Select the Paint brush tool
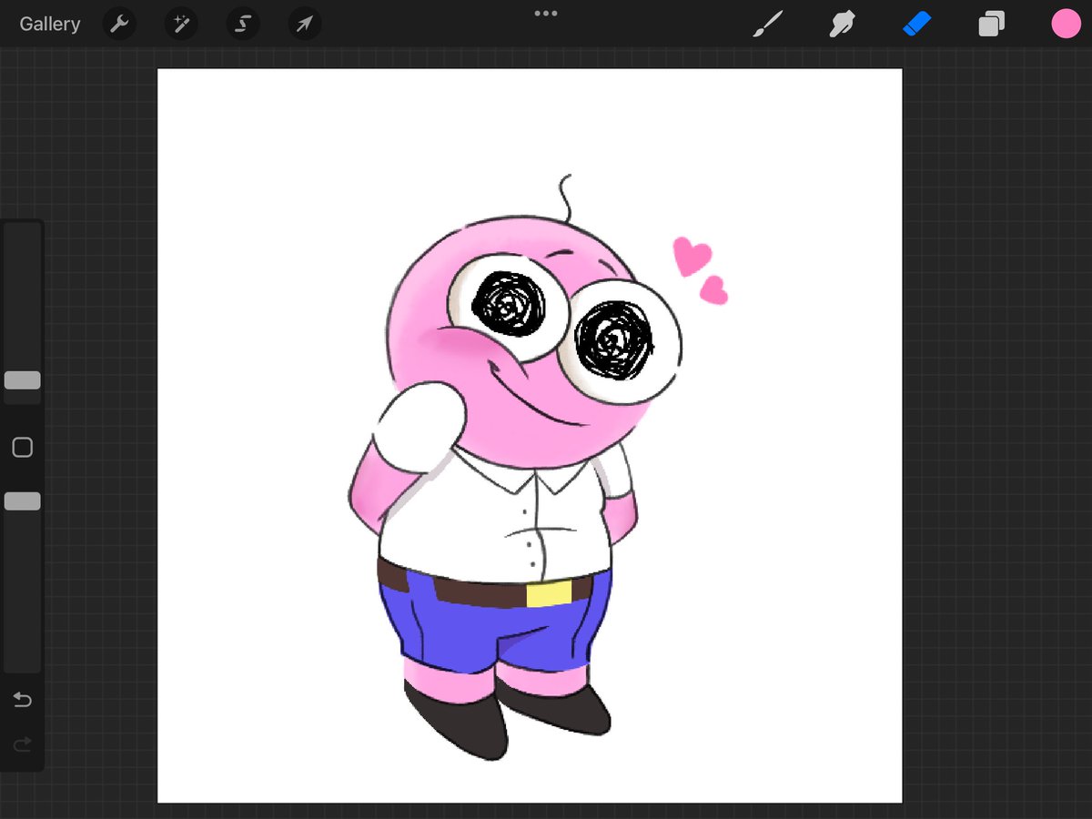The width and height of the screenshot is (1092, 819). coord(769,24)
